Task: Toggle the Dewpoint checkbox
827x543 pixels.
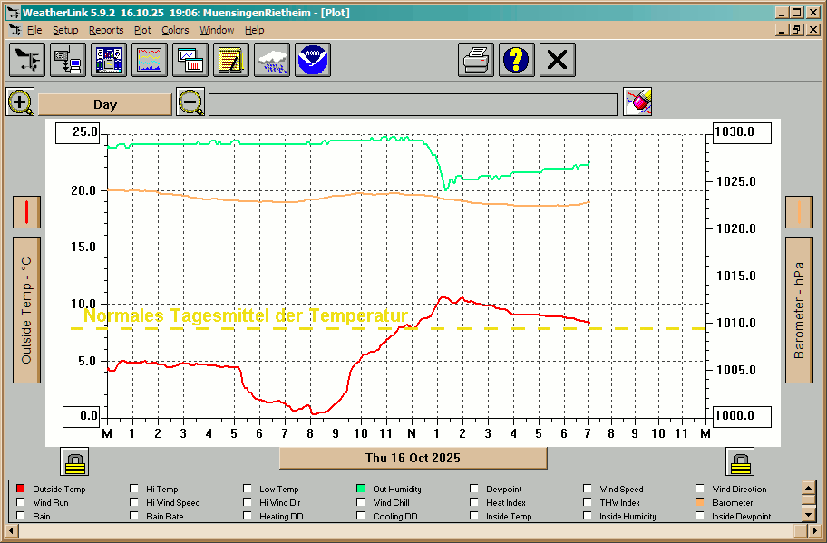Action: click(475, 490)
